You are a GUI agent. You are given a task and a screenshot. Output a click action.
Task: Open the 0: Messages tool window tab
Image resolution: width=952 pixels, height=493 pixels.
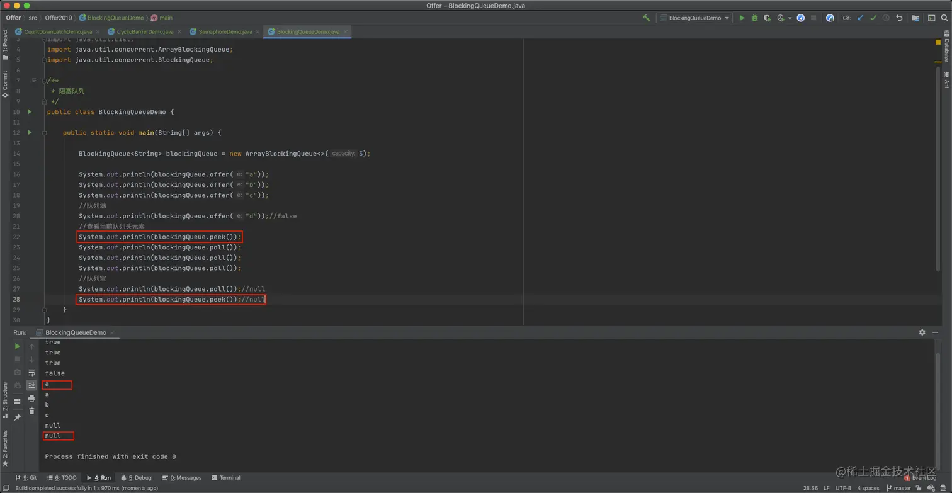[182, 478]
